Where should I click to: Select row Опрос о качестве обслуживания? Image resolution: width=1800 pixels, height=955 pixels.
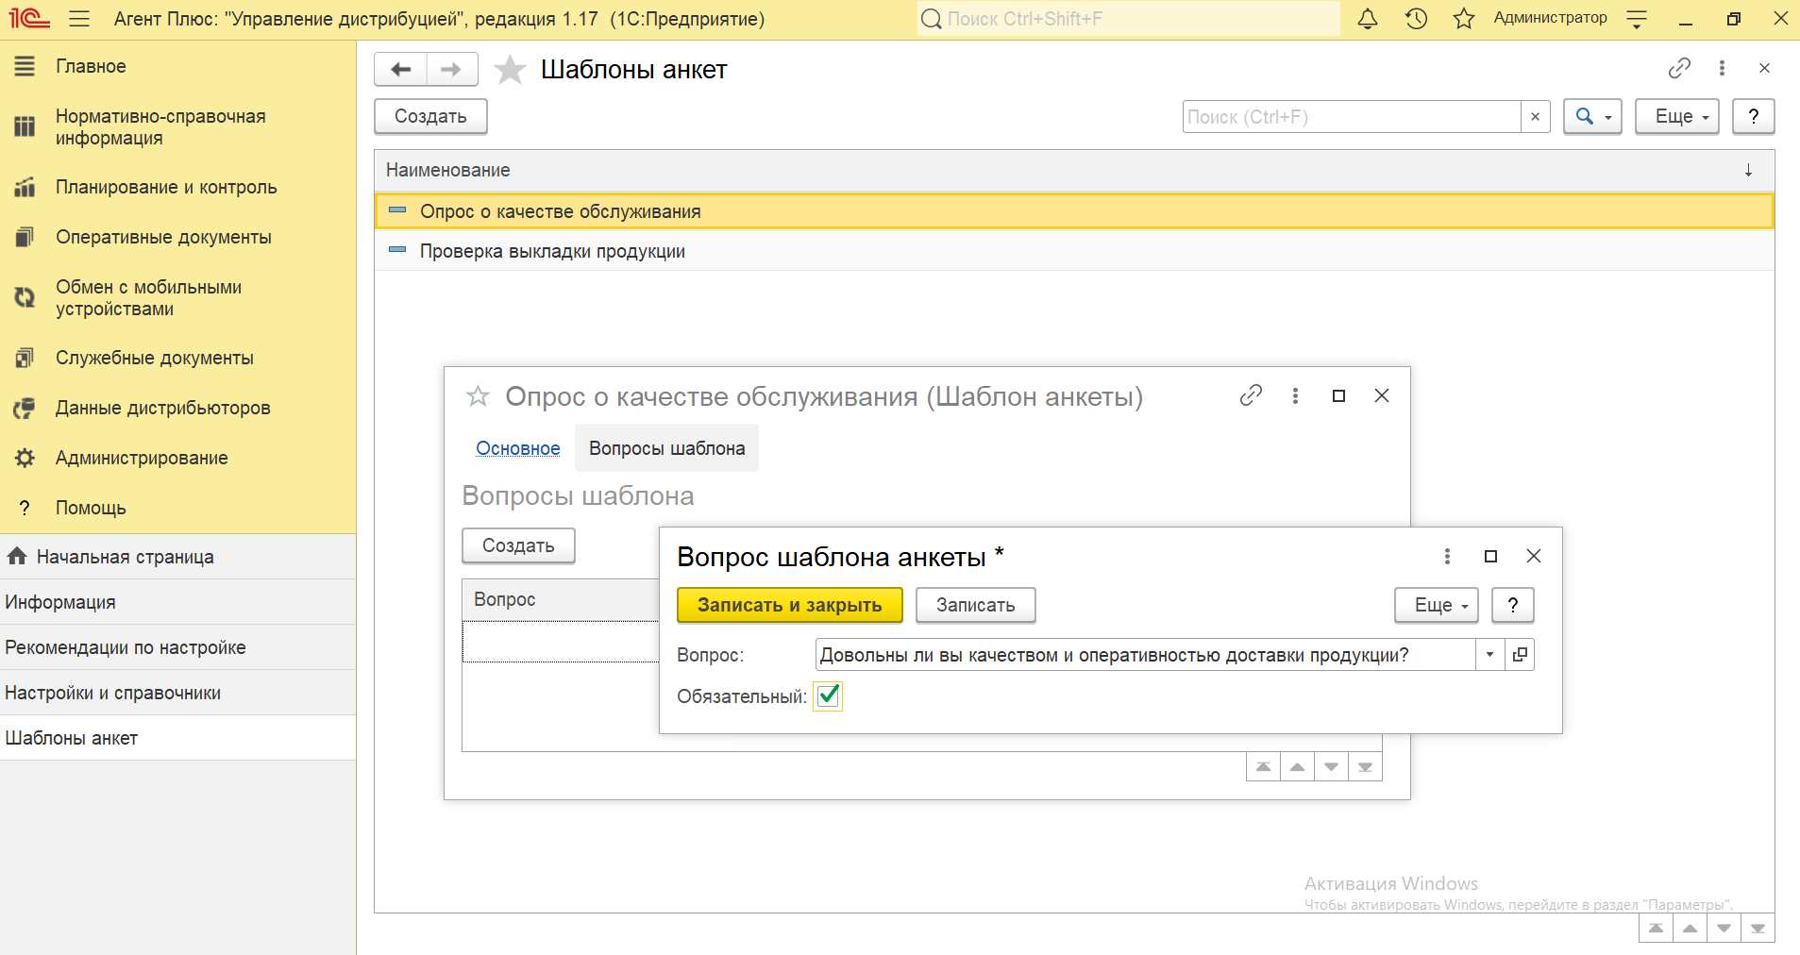1074,211
